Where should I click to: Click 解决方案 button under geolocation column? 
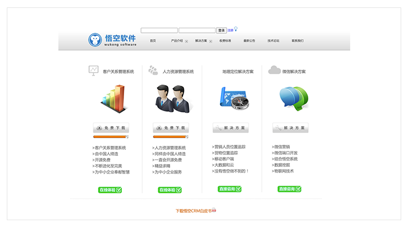pos(231,128)
